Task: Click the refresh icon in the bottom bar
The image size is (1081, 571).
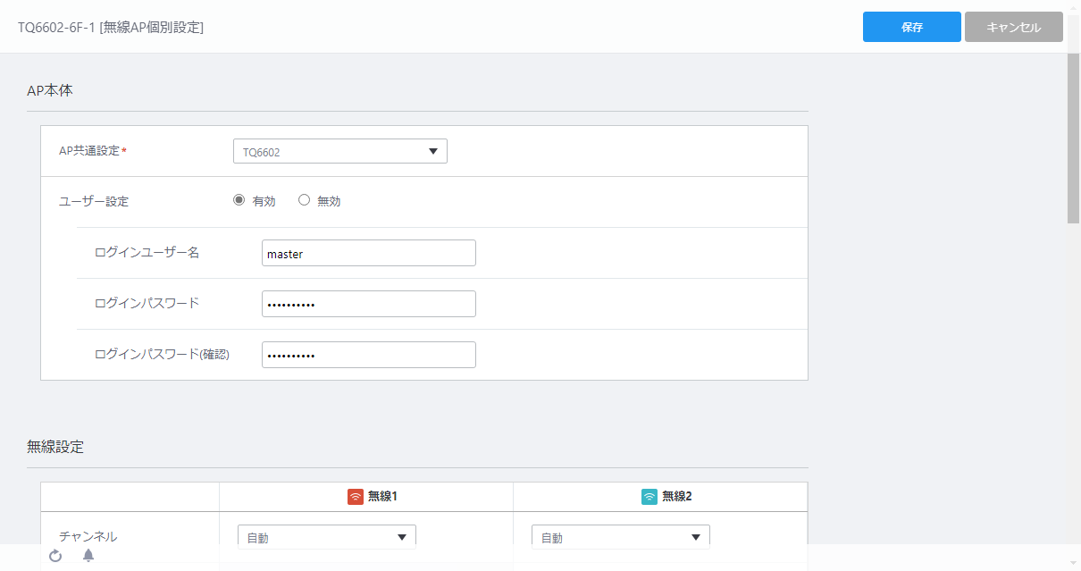Action: click(55, 556)
